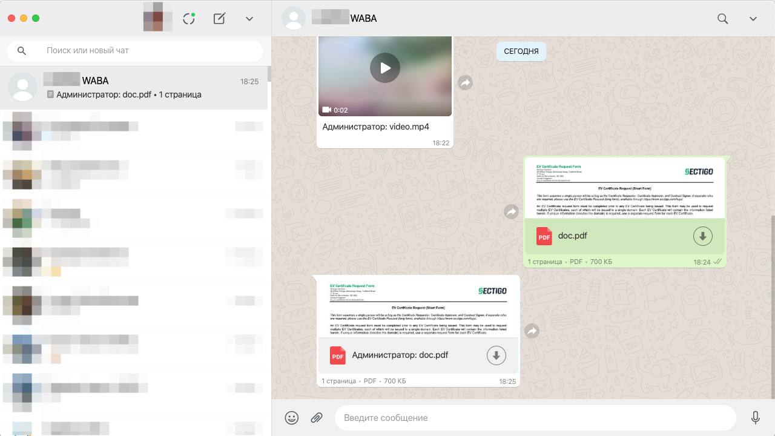Focus the "Введите сообщение" message field
775x436 pixels.
[535, 418]
